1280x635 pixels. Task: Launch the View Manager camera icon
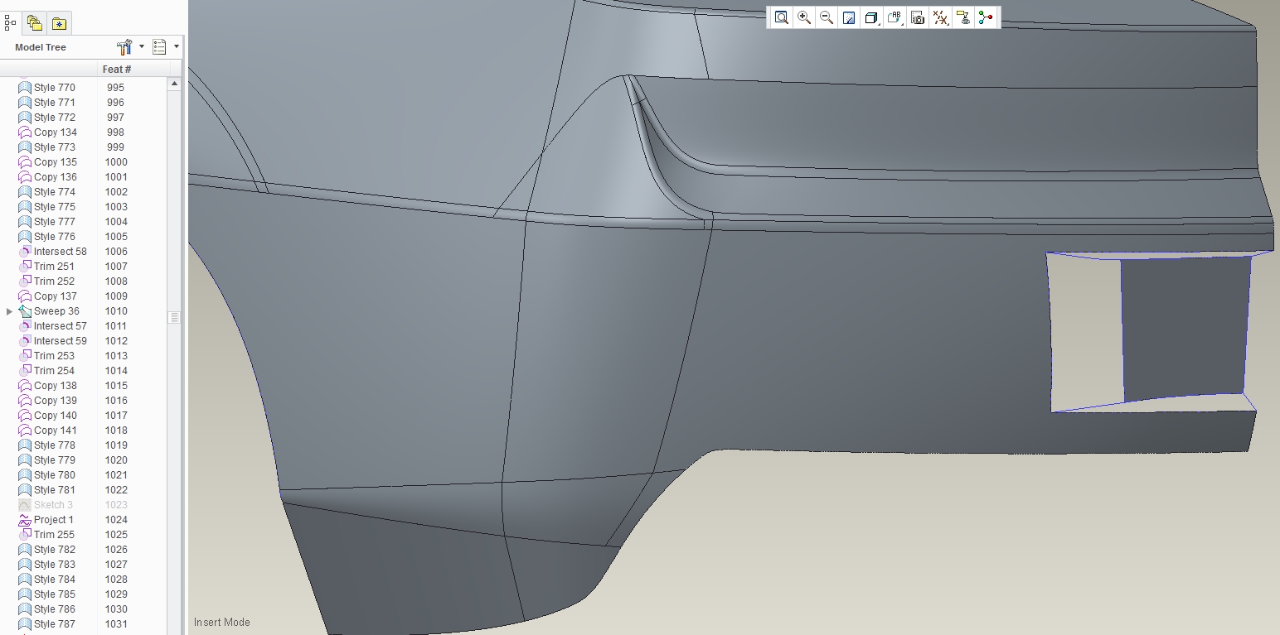tap(918, 17)
